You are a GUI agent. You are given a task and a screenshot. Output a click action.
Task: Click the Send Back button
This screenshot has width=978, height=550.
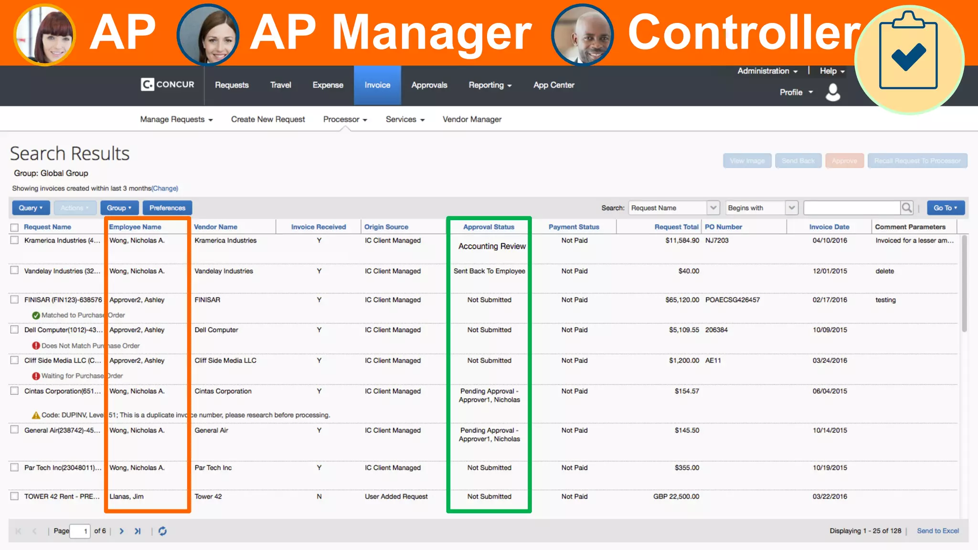pos(798,161)
